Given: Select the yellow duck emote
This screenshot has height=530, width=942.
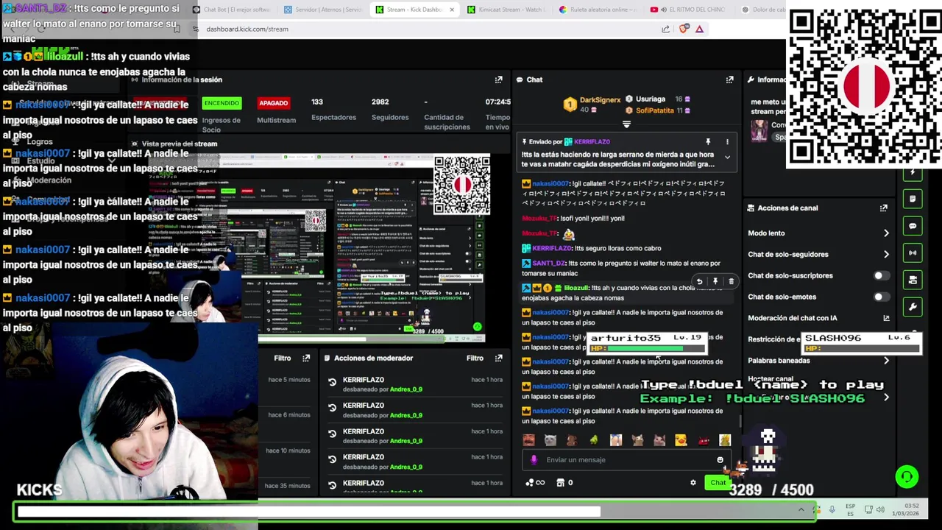Looking at the screenshot, I should click(681, 440).
